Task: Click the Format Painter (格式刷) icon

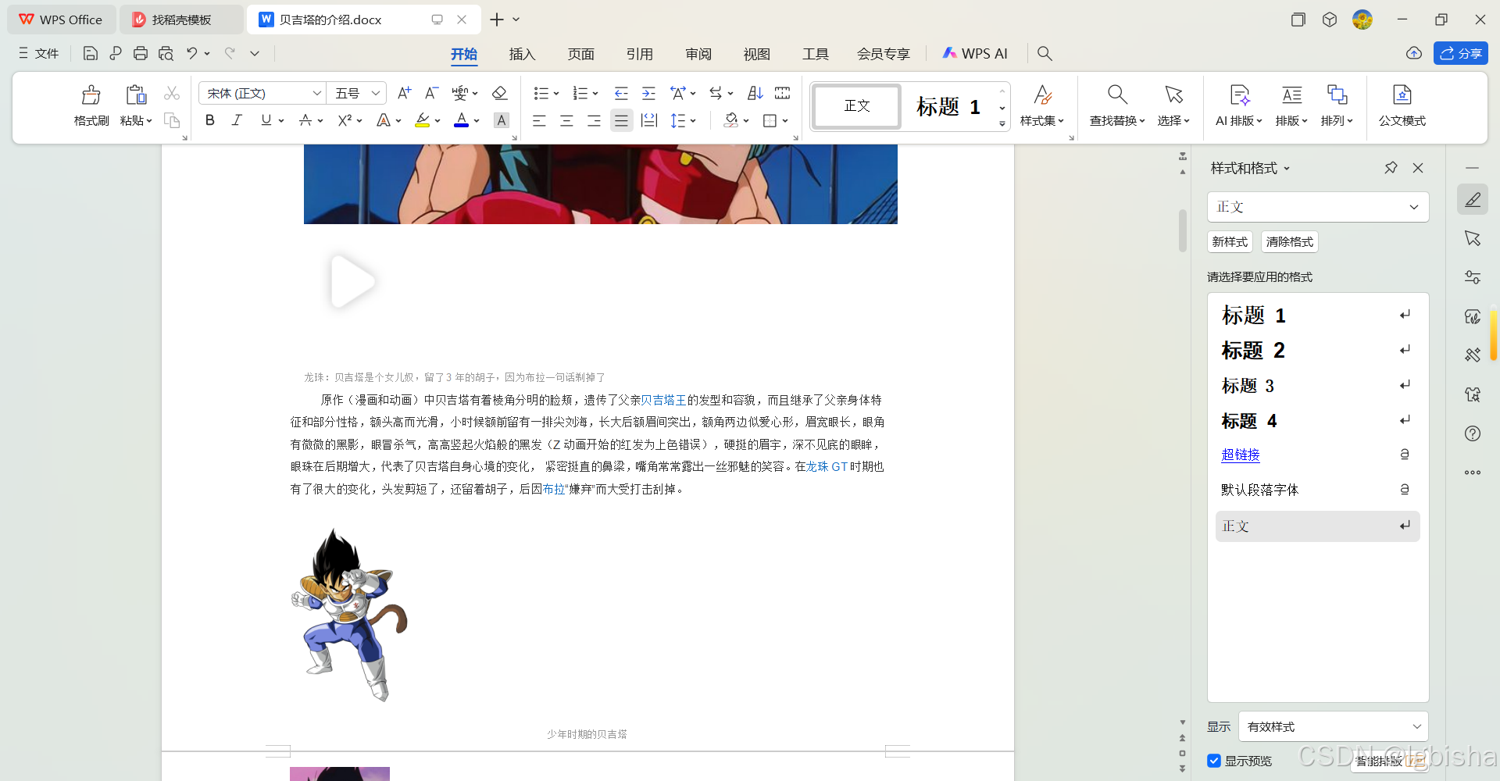Action: pos(91,95)
